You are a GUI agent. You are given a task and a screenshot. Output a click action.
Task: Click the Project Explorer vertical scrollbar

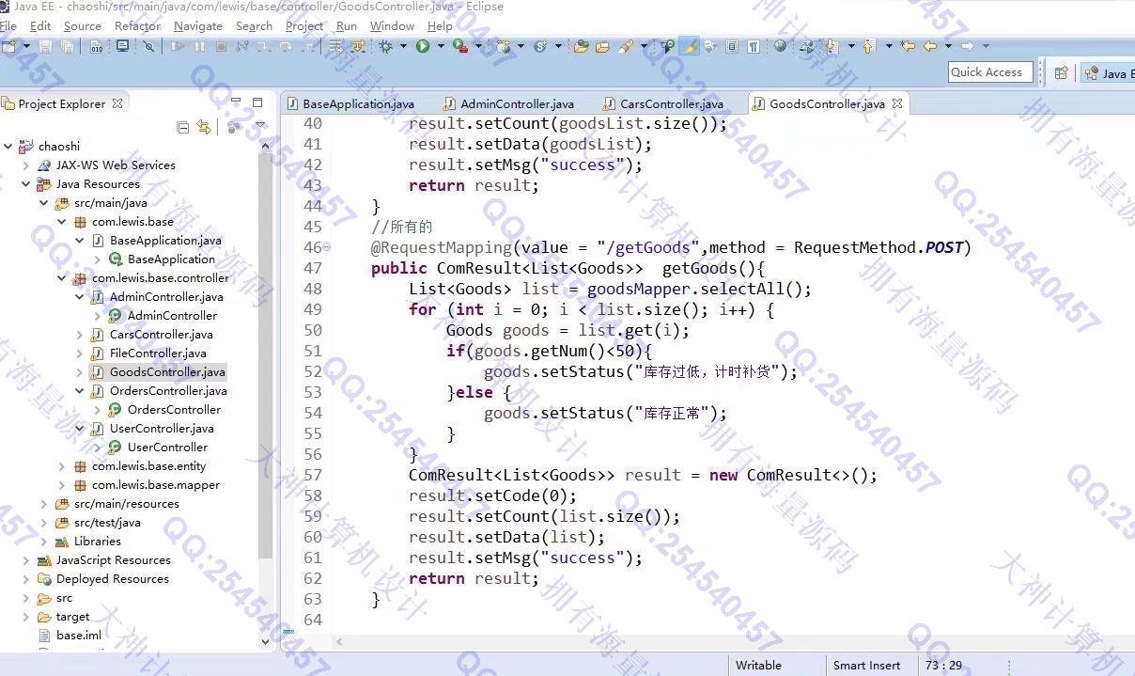[265, 395]
